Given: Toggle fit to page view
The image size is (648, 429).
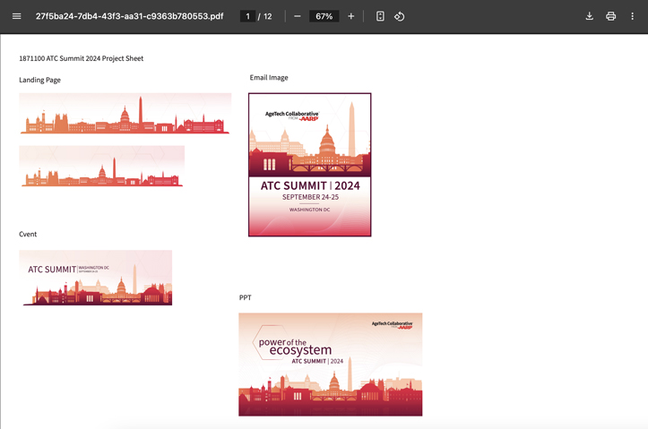Looking at the screenshot, I should click(380, 16).
